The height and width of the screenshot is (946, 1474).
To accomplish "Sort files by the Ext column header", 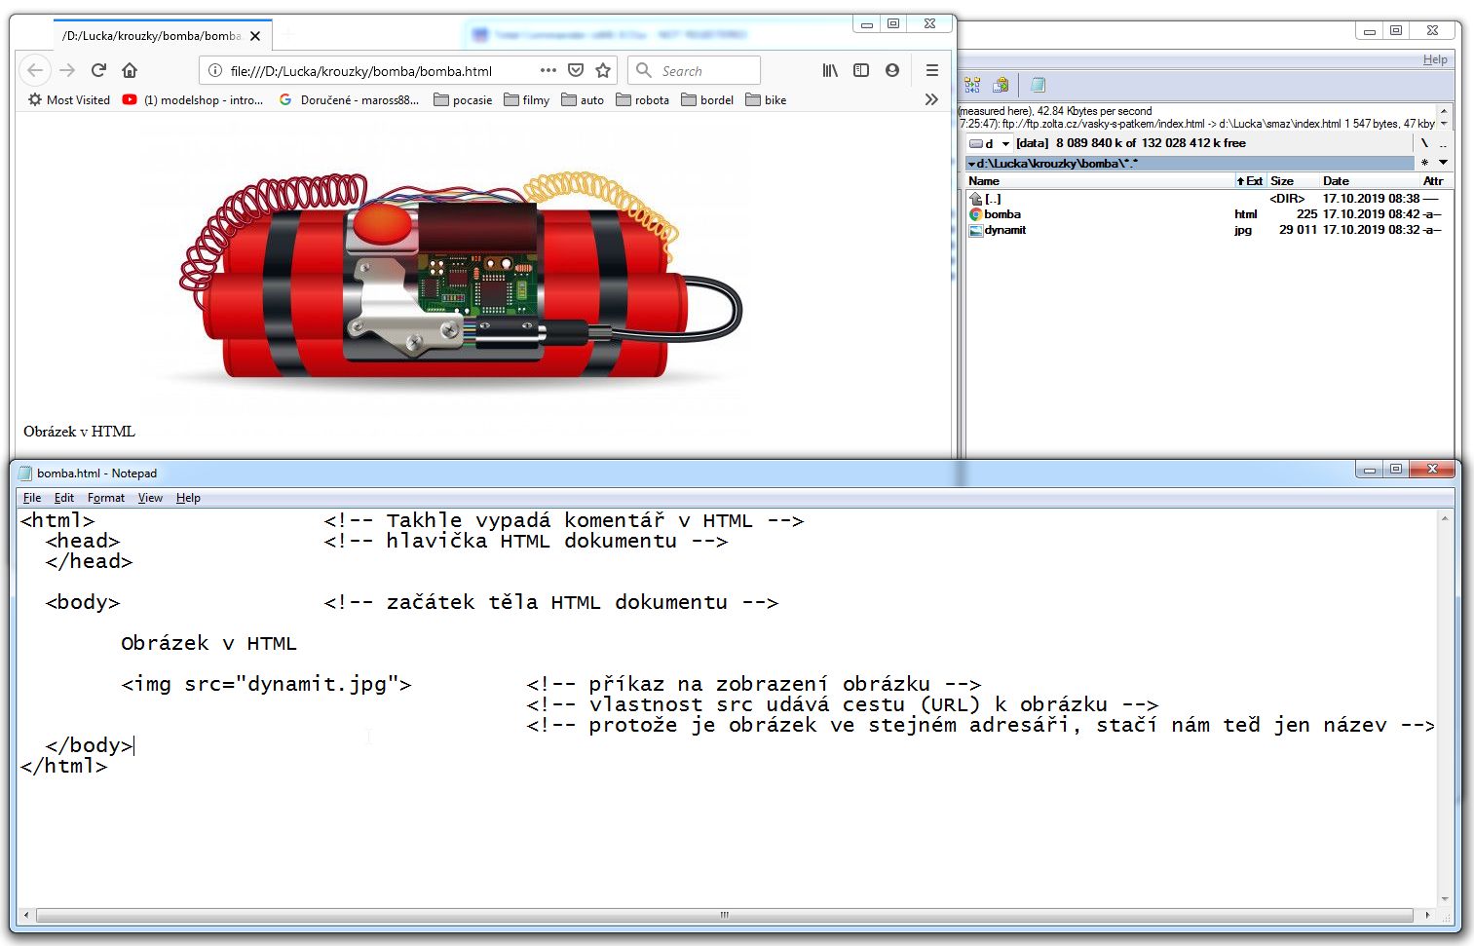I will pos(1250,181).
